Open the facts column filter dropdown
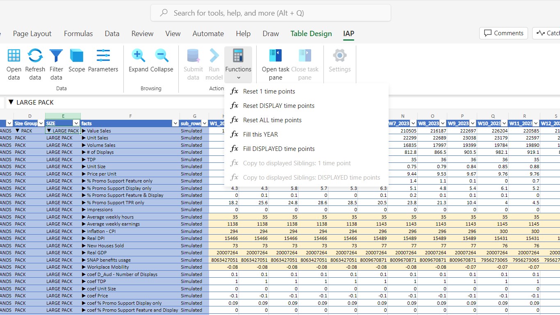The width and height of the screenshot is (560, 315). tap(175, 123)
